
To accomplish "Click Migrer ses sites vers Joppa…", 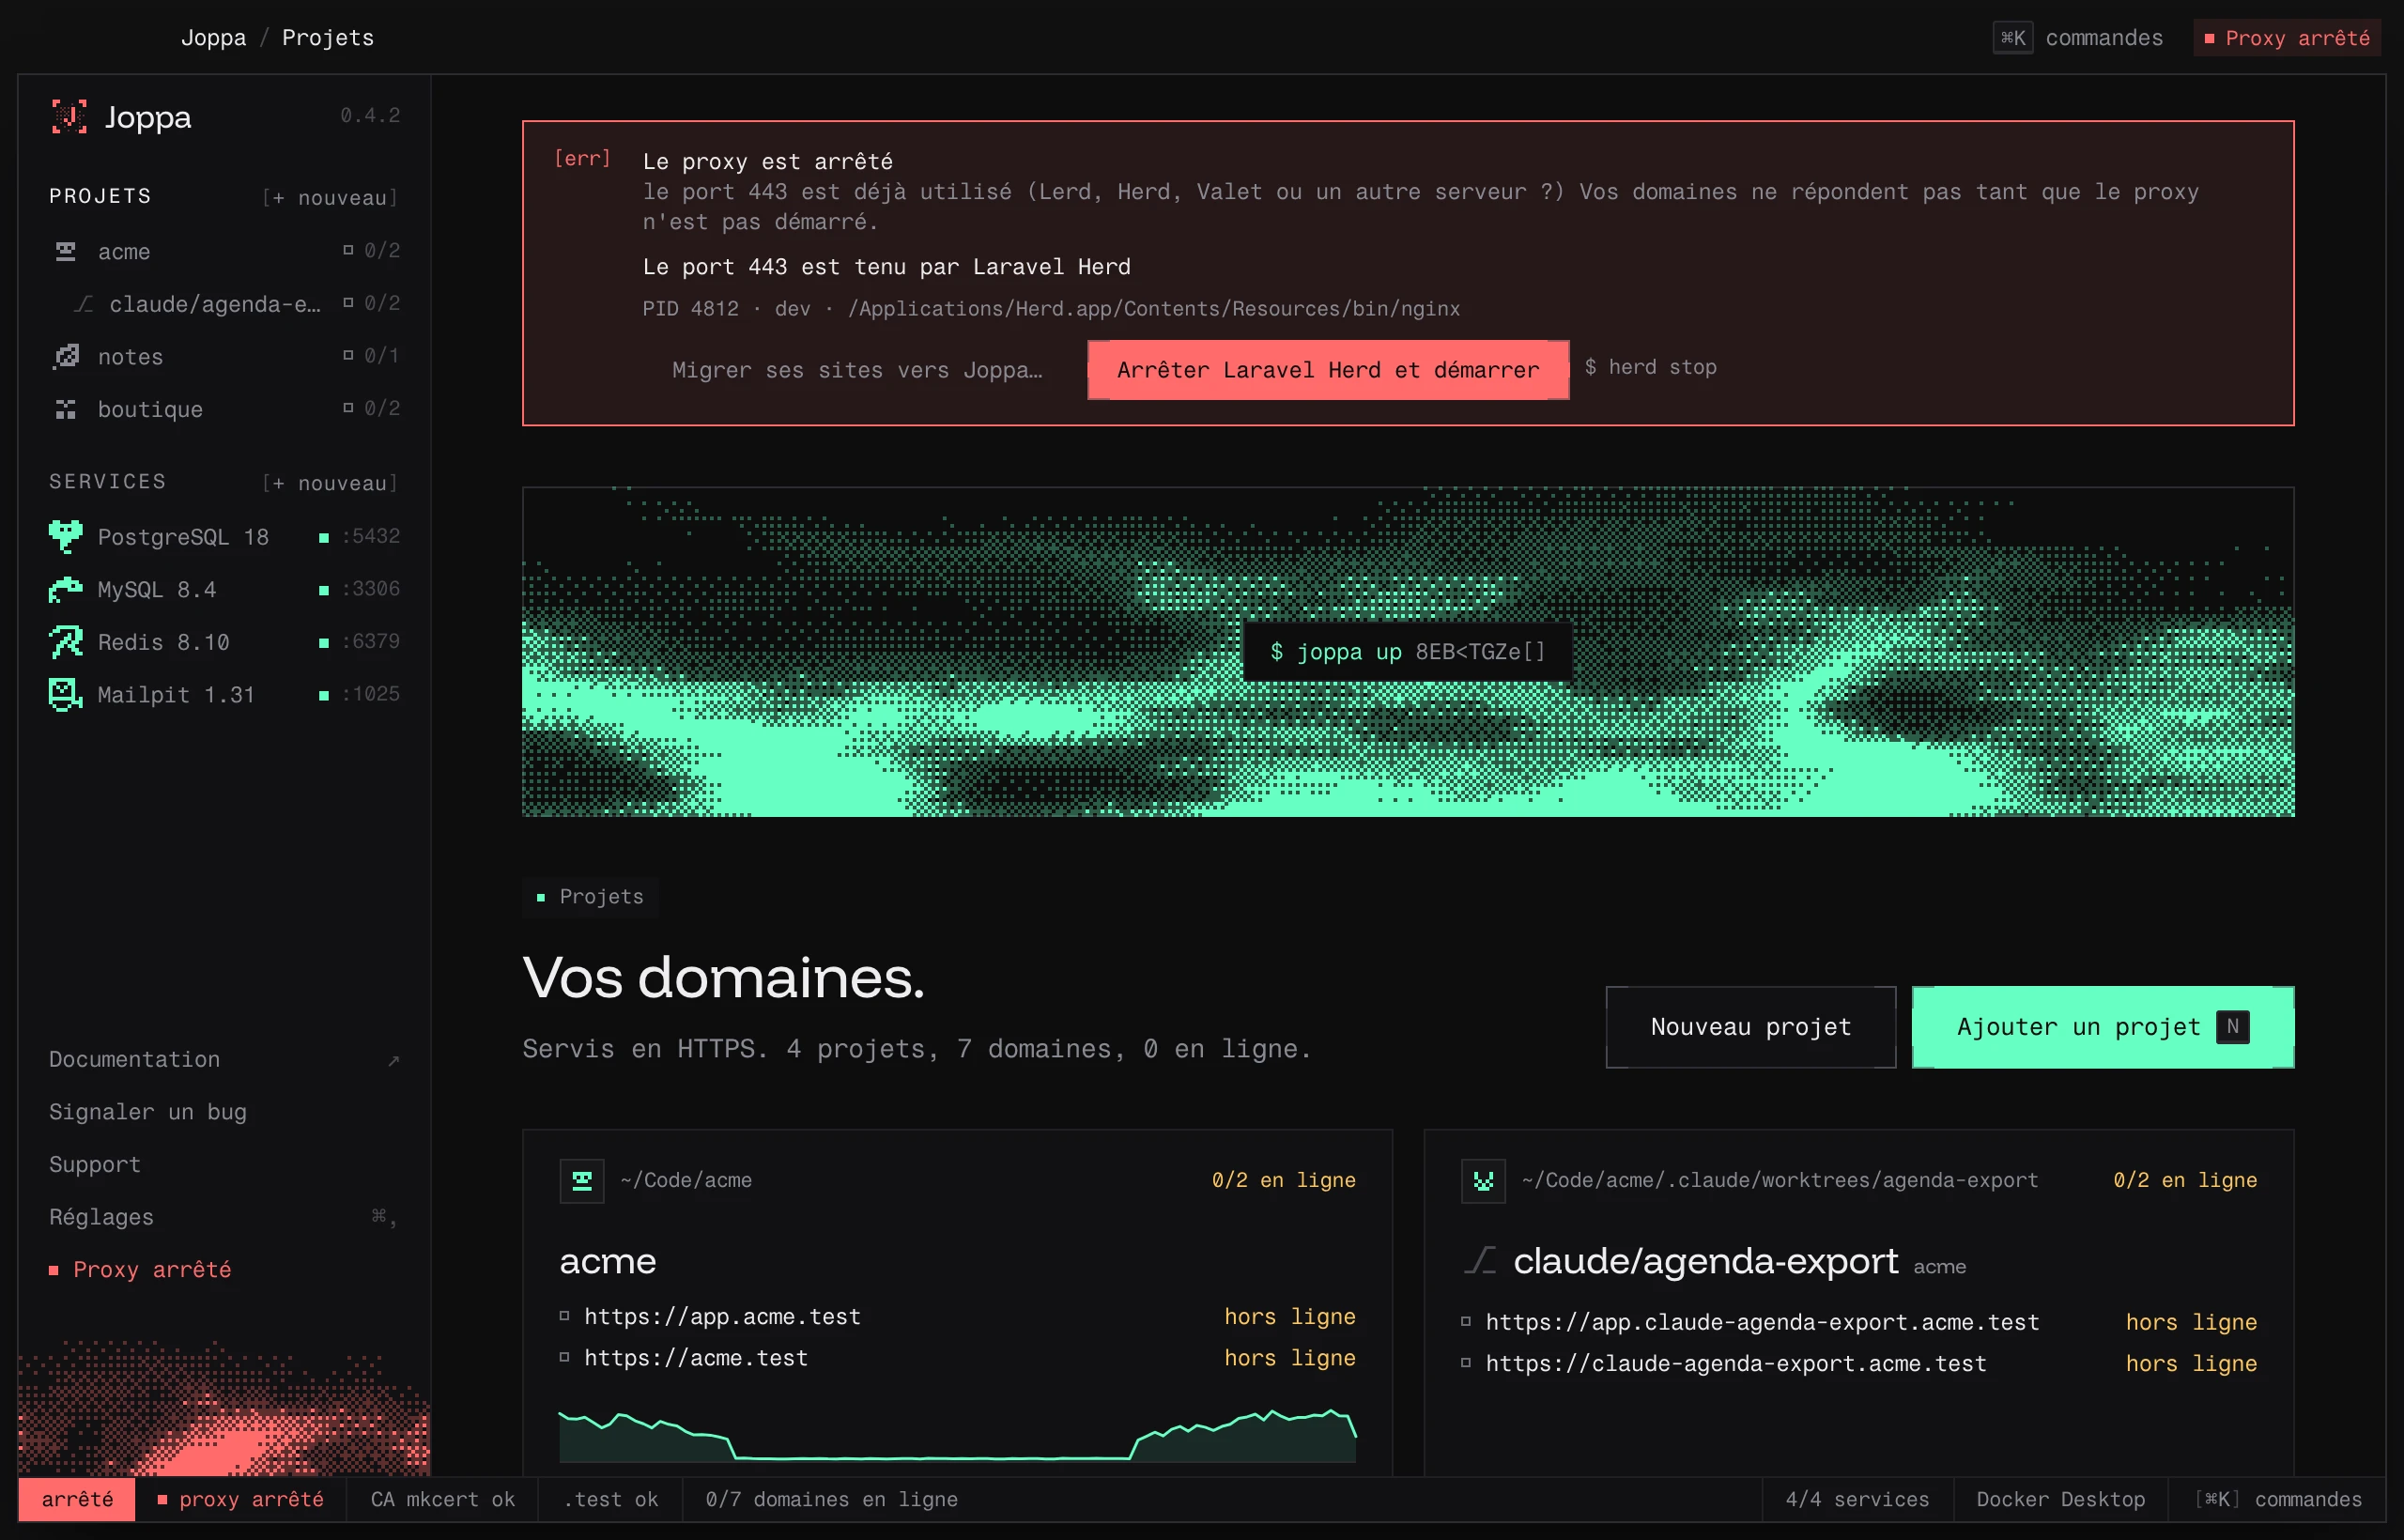I will click(x=857, y=370).
